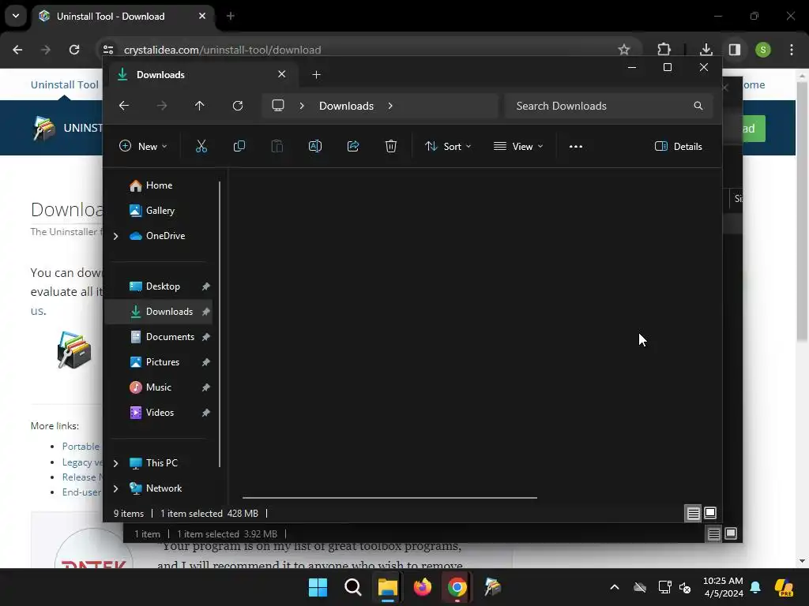Close the Downloads tab in File Explorer

282,74
